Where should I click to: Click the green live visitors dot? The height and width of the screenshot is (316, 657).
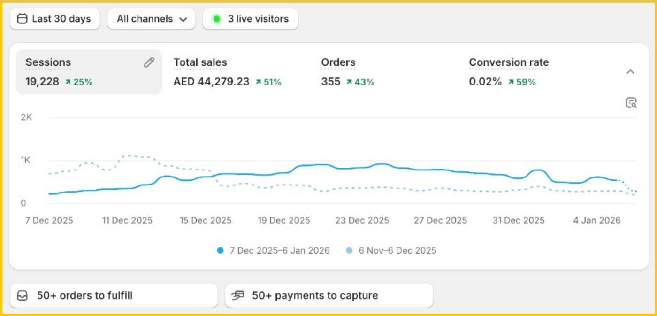pyautogui.click(x=216, y=19)
